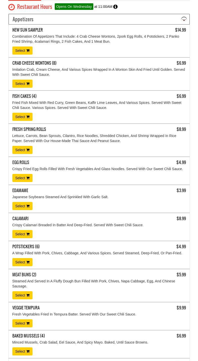Image resolution: width=198 pixels, height=361 pixels.
Task: Click the Veggie Tempura $9.99 price
Action: pos(181,308)
